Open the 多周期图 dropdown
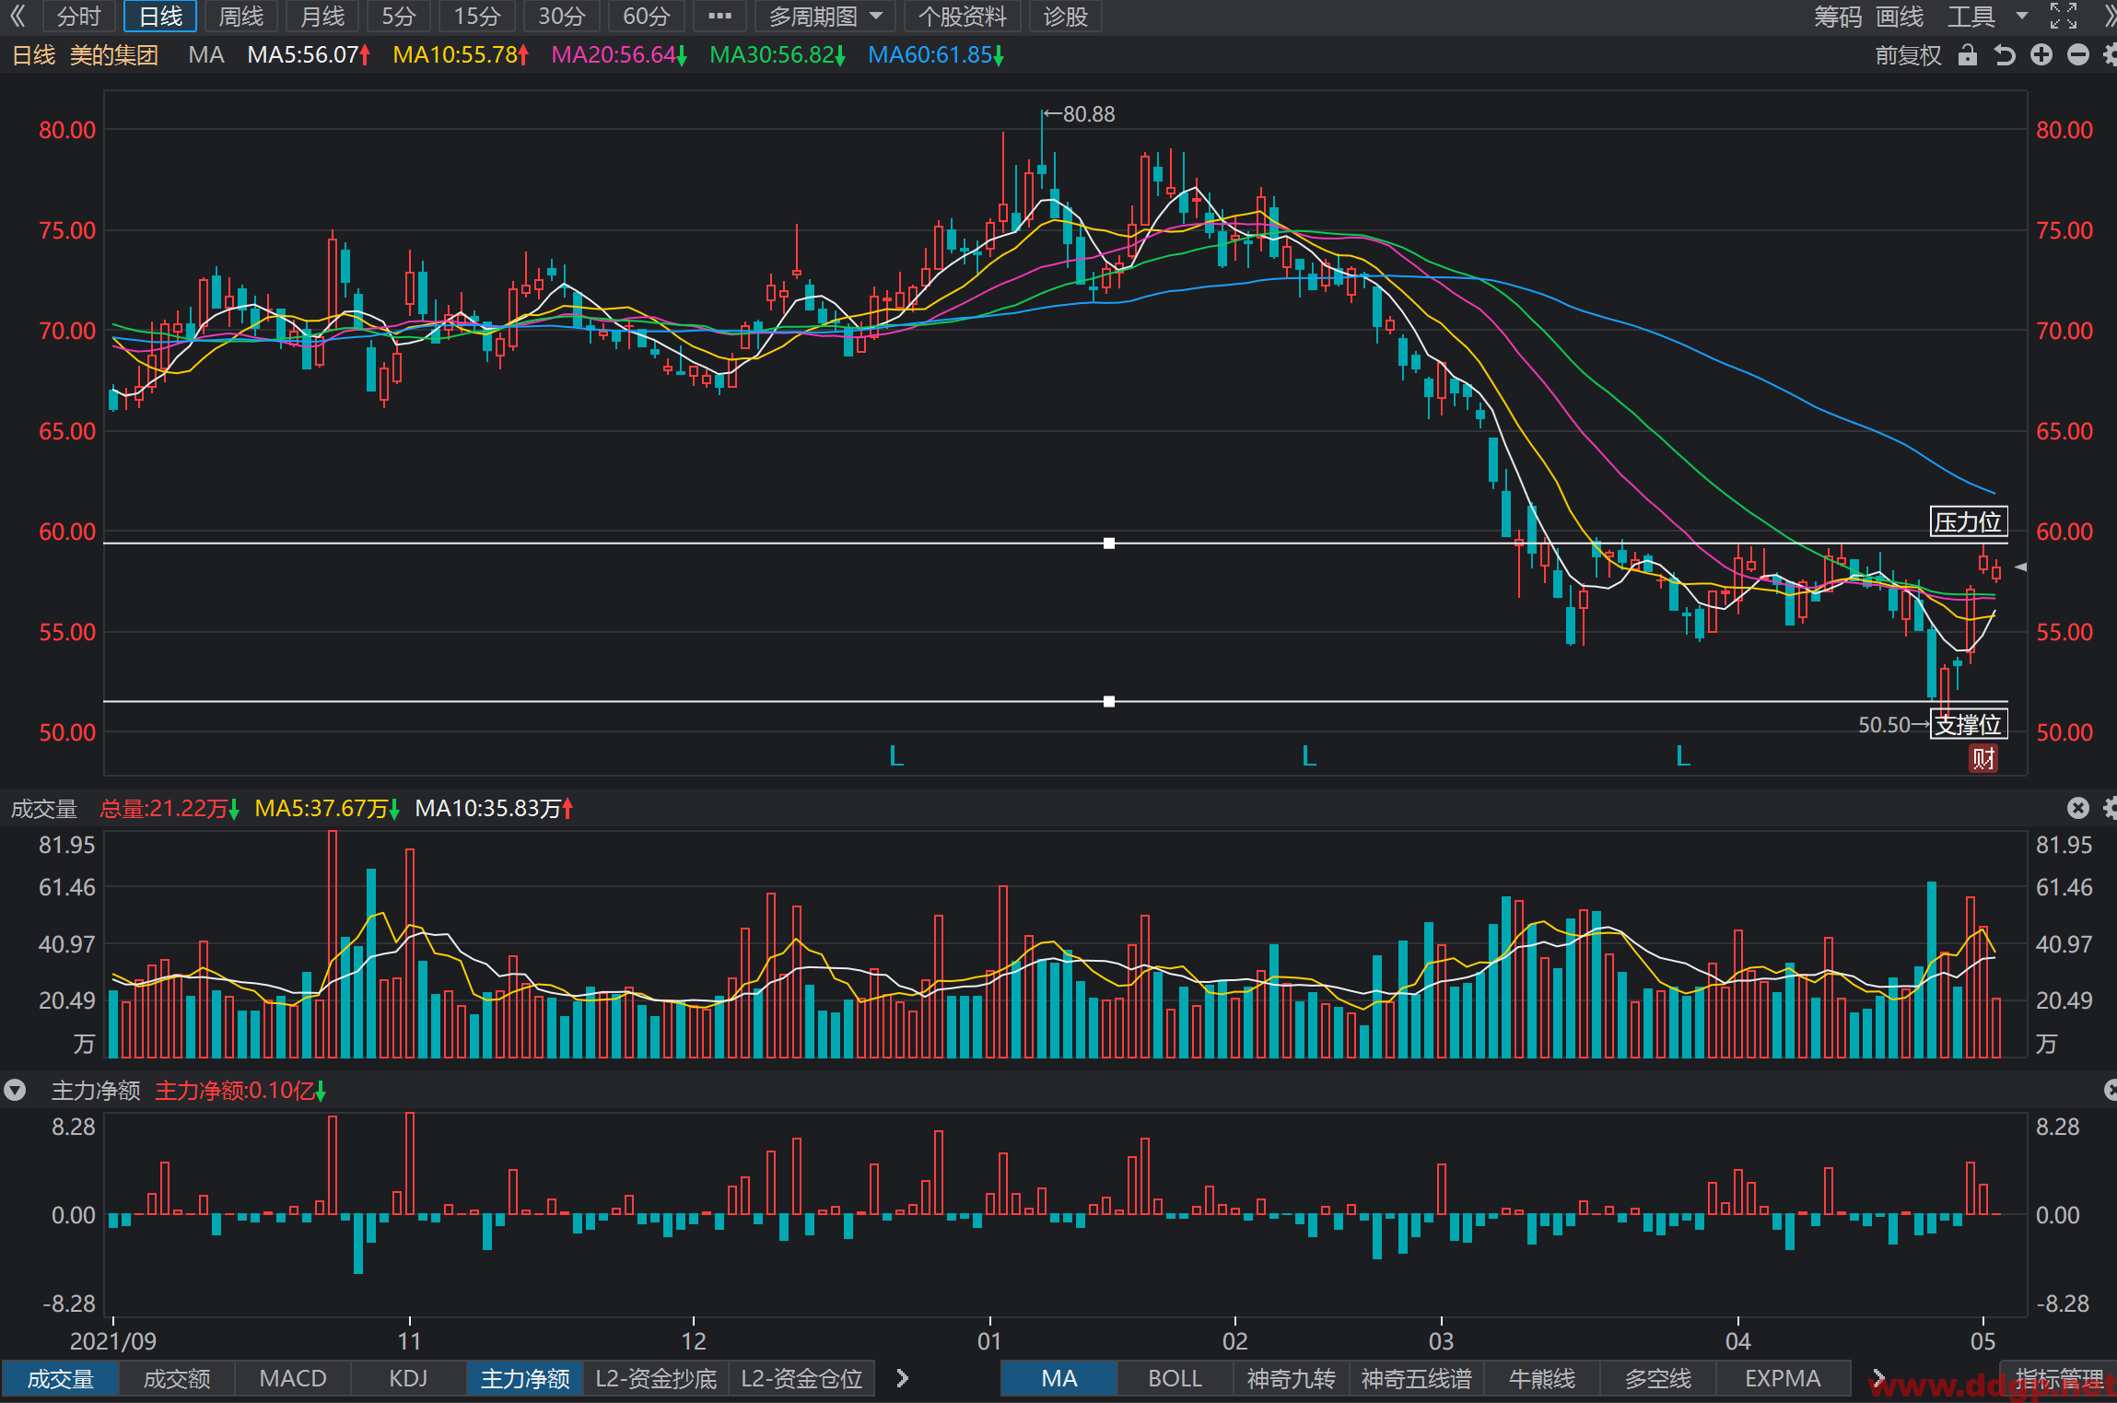 pyautogui.click(x=825, y=16)
